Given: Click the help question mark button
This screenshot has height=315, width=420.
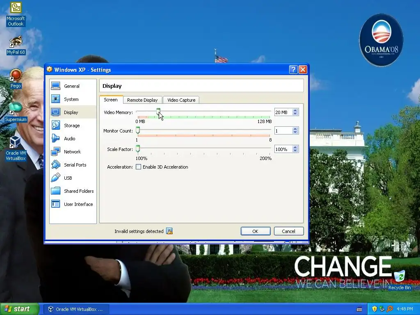Looking at the screenshot, I should pos(293,70).
